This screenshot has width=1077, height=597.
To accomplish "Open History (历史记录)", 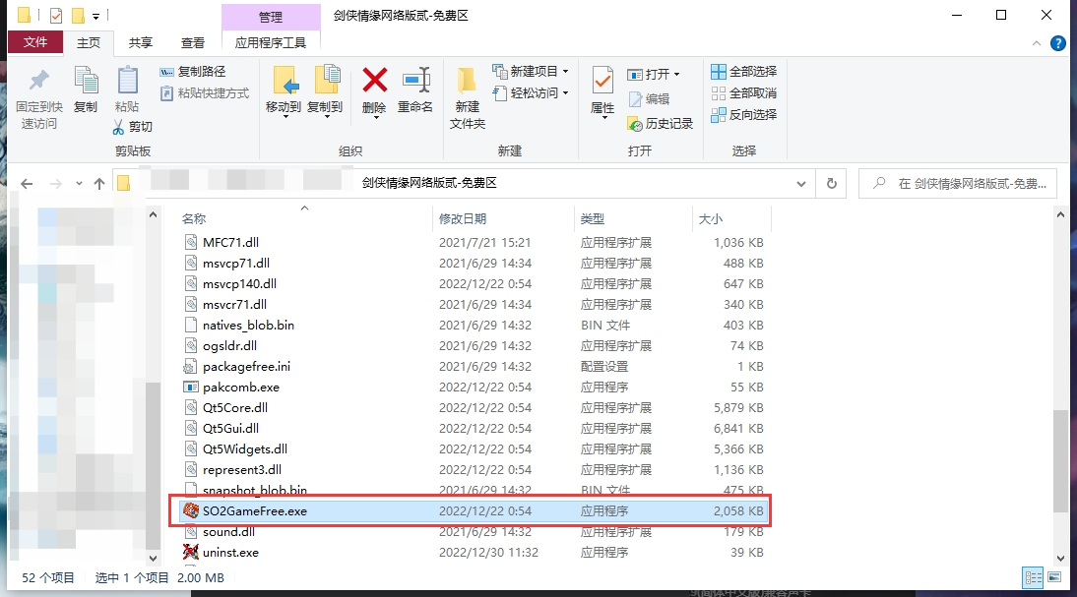I will pyautogui.click(x=660, y=124).
